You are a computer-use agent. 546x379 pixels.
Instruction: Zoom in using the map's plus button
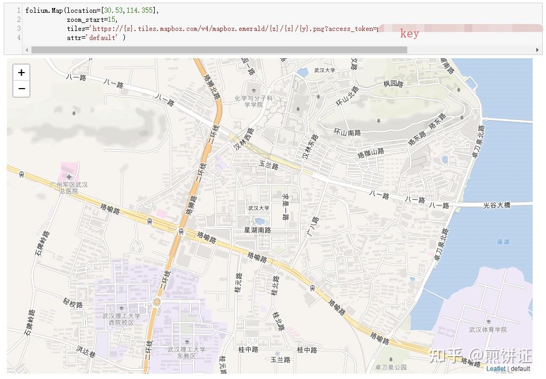21,72
